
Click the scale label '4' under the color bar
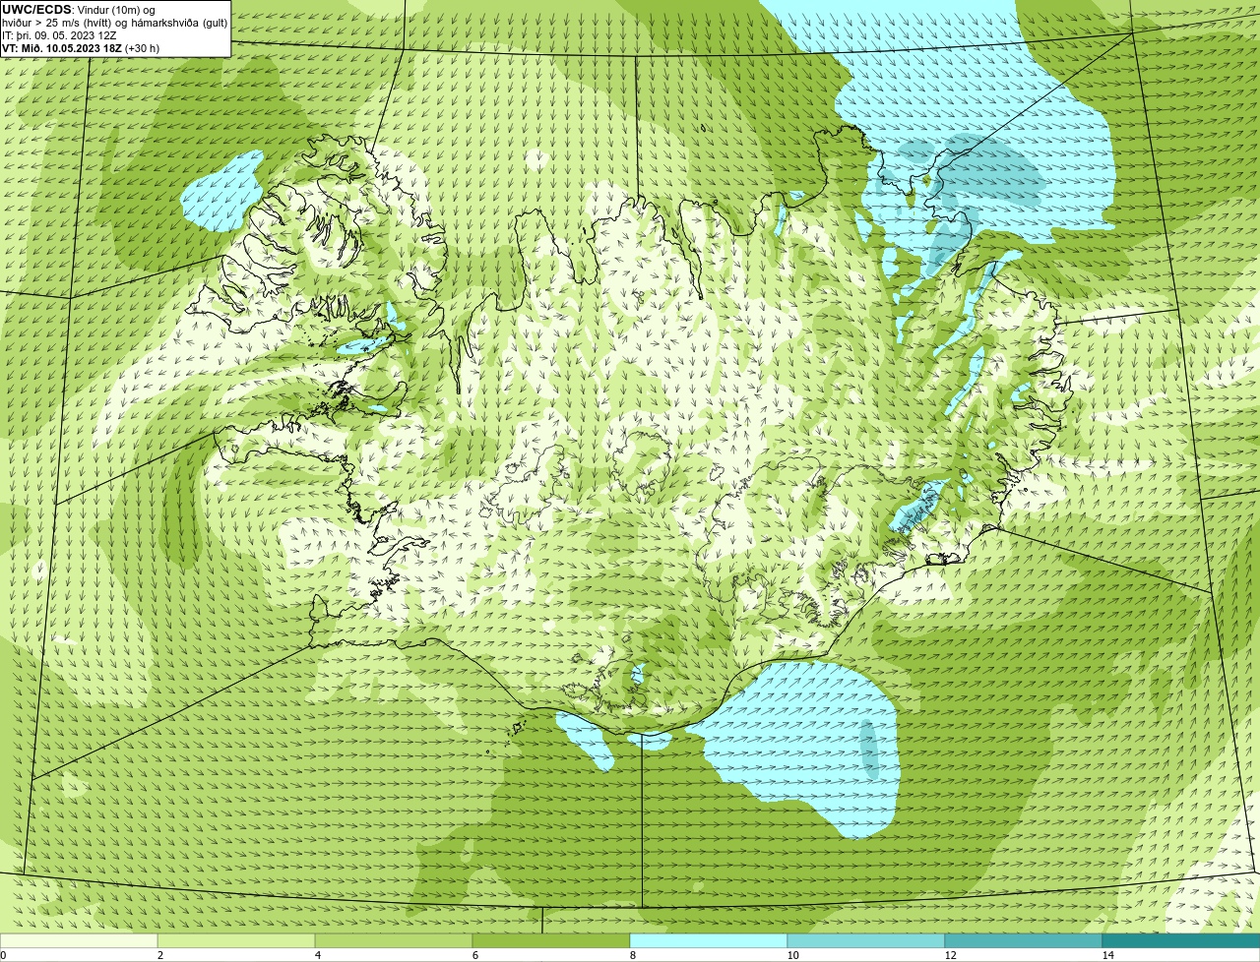coord(317,955)
